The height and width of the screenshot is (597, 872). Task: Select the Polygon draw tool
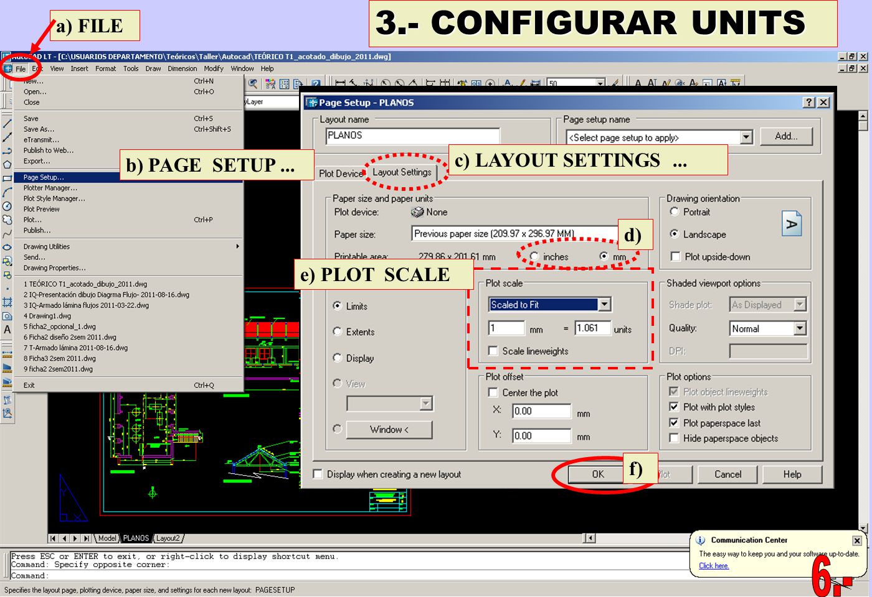pyautogui.click(x=7, y=165)
